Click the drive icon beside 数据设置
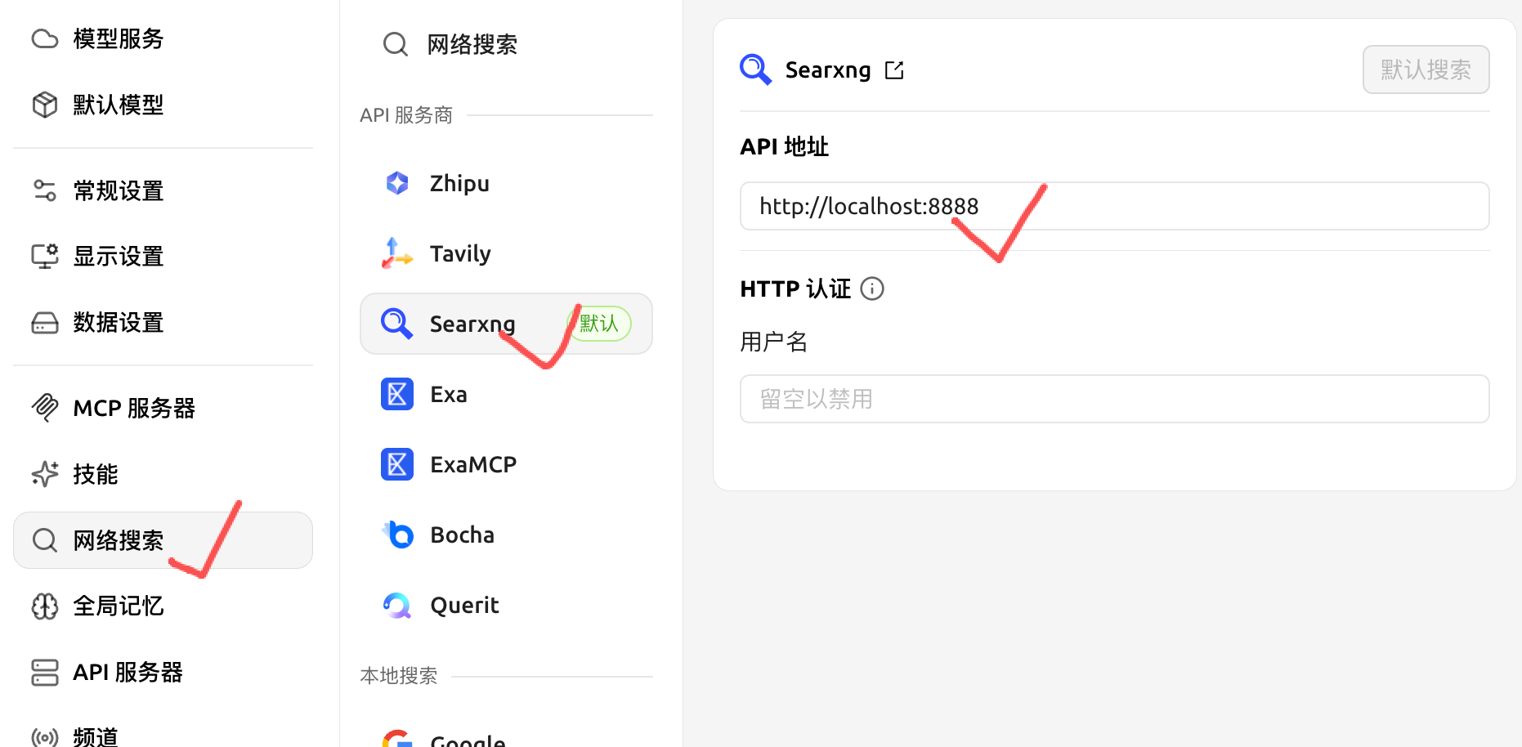 (45, 323)
